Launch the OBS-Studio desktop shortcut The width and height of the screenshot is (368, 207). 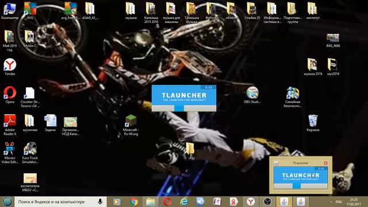[x=252, y=95]
